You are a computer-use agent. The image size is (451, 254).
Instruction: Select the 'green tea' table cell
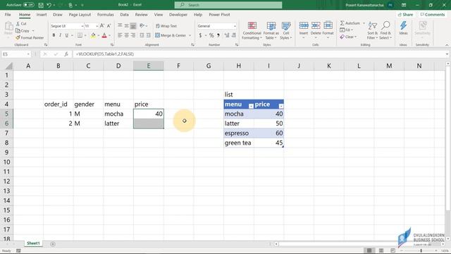(239, 143)
